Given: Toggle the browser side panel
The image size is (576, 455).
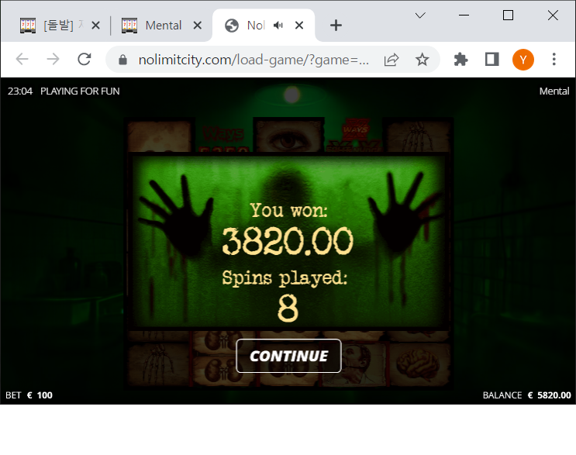Looking at the screenshot, I should coord(491,59).
